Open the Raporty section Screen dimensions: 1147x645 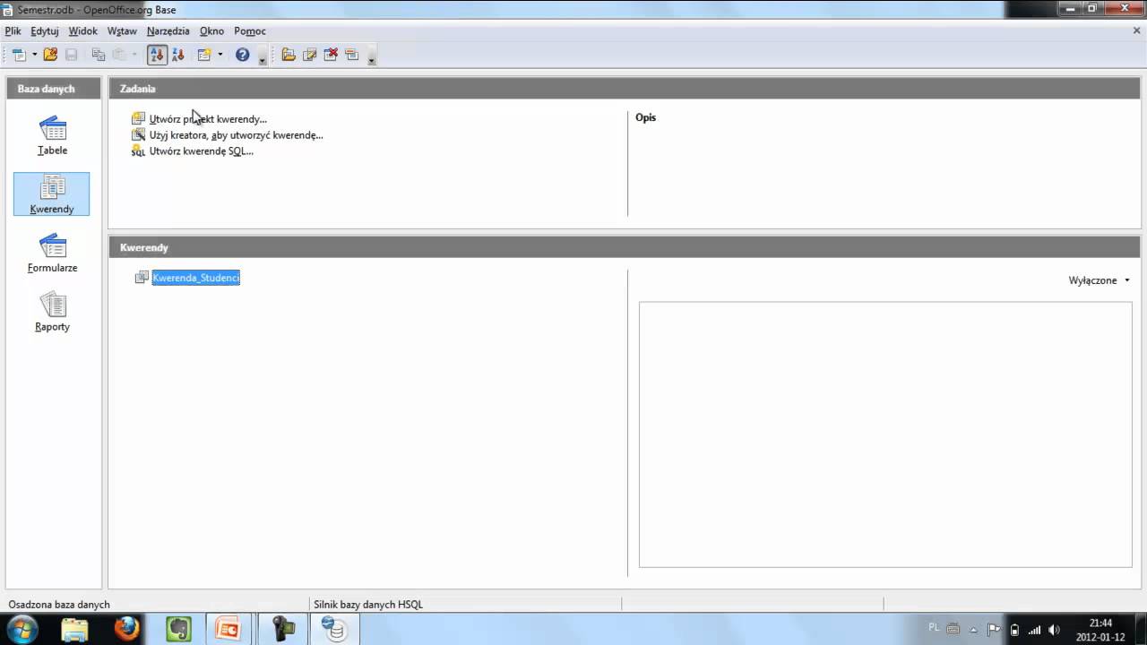click(52, 313)
